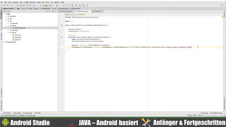Open the Event Log panel
The height and width of the screenshot is (127, 226).
pyautogui.click(x=204, y=113)
